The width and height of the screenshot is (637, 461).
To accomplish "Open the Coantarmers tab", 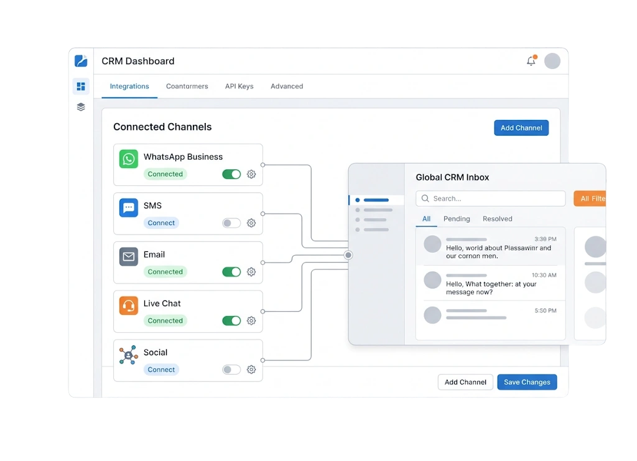I will [187, 86].
